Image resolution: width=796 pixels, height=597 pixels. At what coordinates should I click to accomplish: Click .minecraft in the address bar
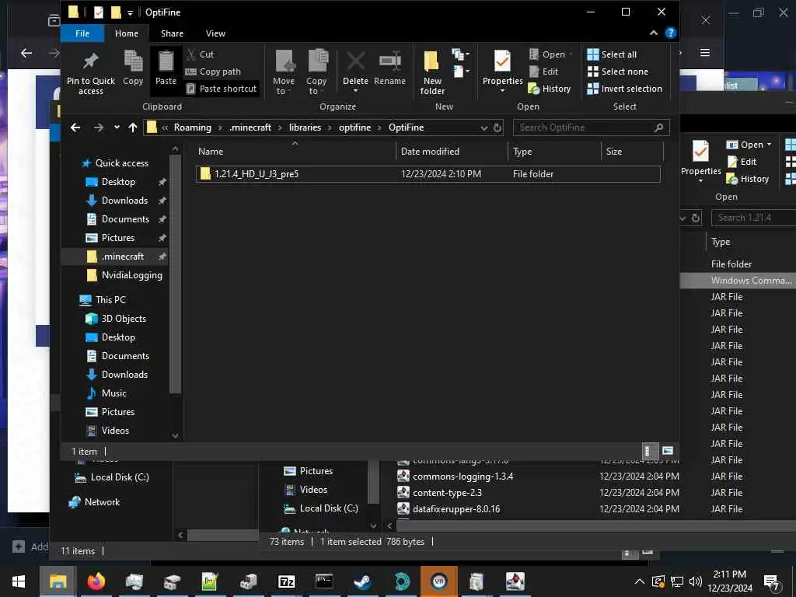[250, 127]
